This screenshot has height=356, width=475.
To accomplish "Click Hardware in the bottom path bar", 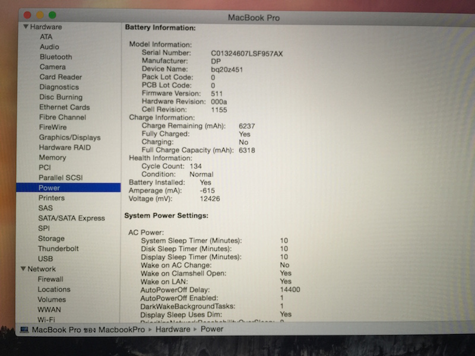I will 173,329.
